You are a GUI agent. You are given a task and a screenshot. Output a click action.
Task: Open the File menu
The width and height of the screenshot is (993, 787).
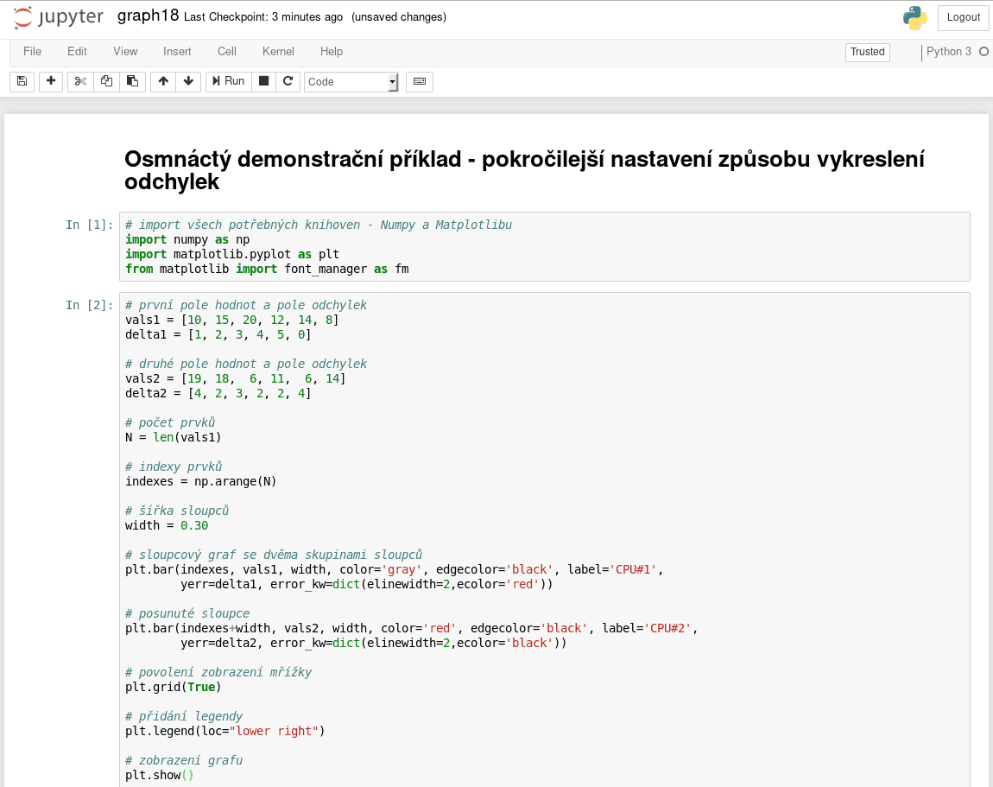[32, 51]
